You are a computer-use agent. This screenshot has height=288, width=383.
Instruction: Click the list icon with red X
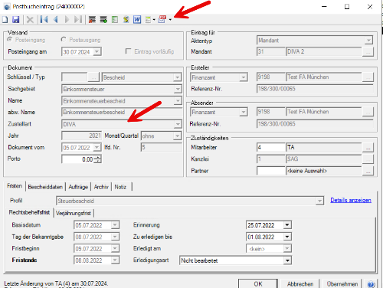coord(92,20)
